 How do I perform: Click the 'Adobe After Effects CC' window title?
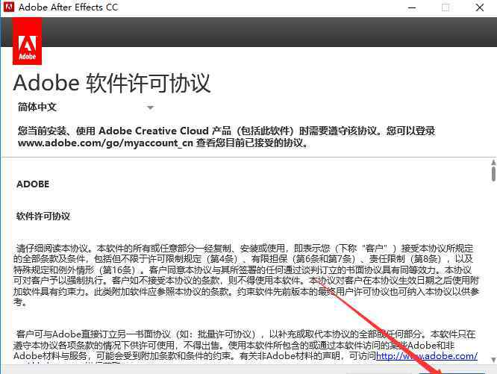click(x=68, y=7)
